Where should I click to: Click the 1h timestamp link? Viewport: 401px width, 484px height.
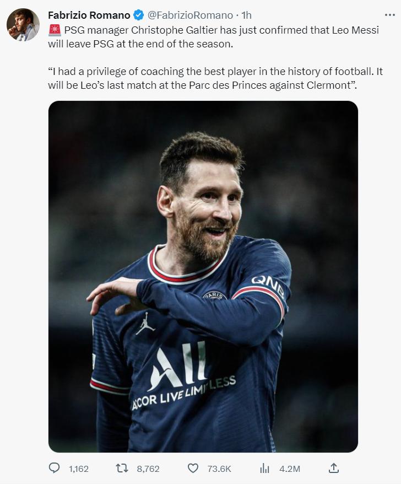coord(246,15)
